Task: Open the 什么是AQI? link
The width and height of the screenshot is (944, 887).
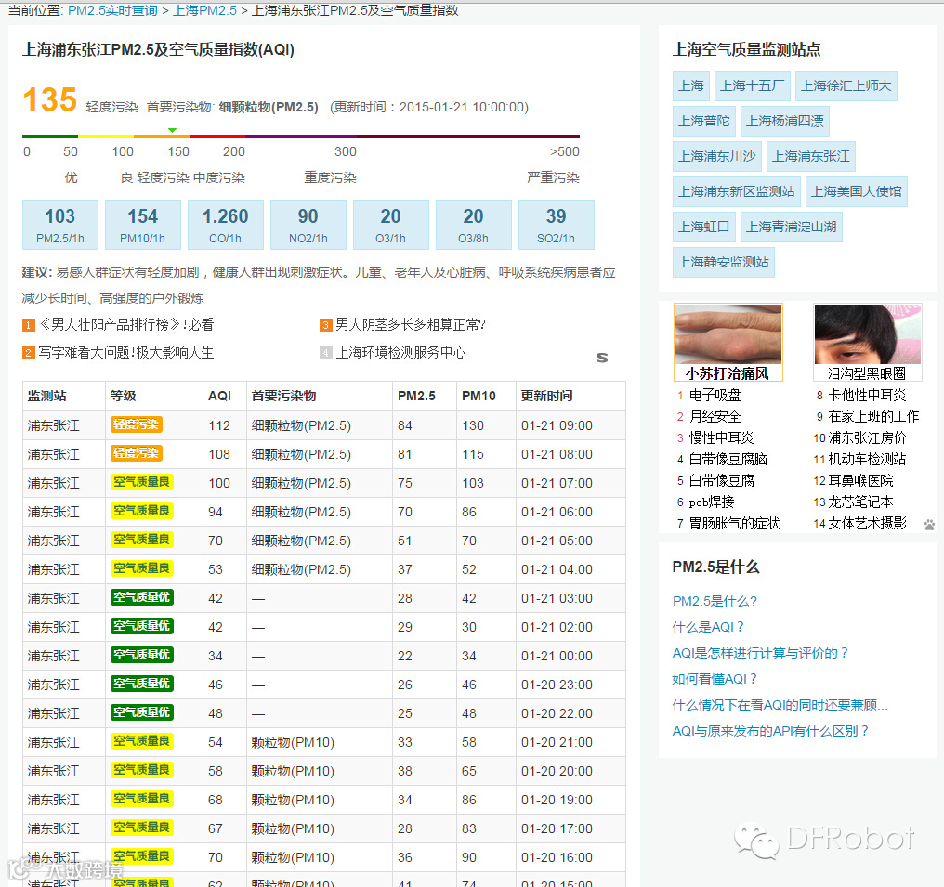Action: click(x=708, y=627)
